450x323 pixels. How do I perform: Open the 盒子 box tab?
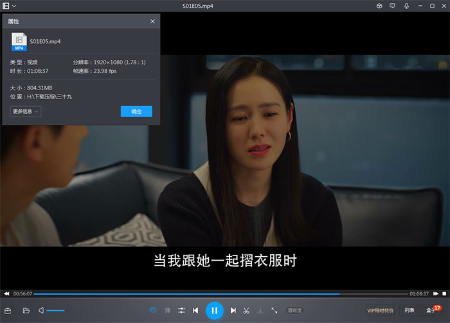[430, 310]
